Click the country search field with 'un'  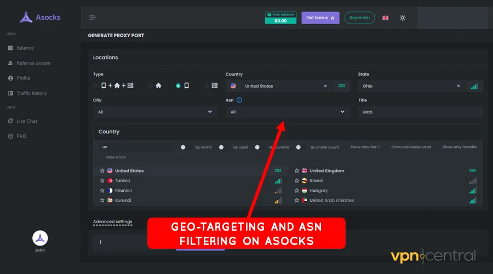pyautogui.click(x=137, y=147)
